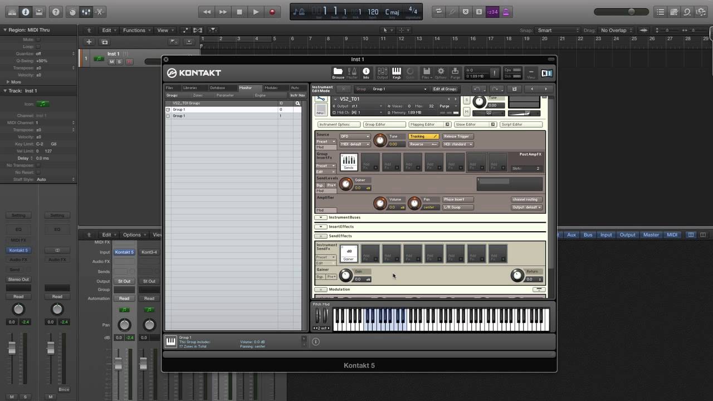Screen dimensions: 713x401
Task: Solo the Inst 1 track header
Action: [119, 62]
